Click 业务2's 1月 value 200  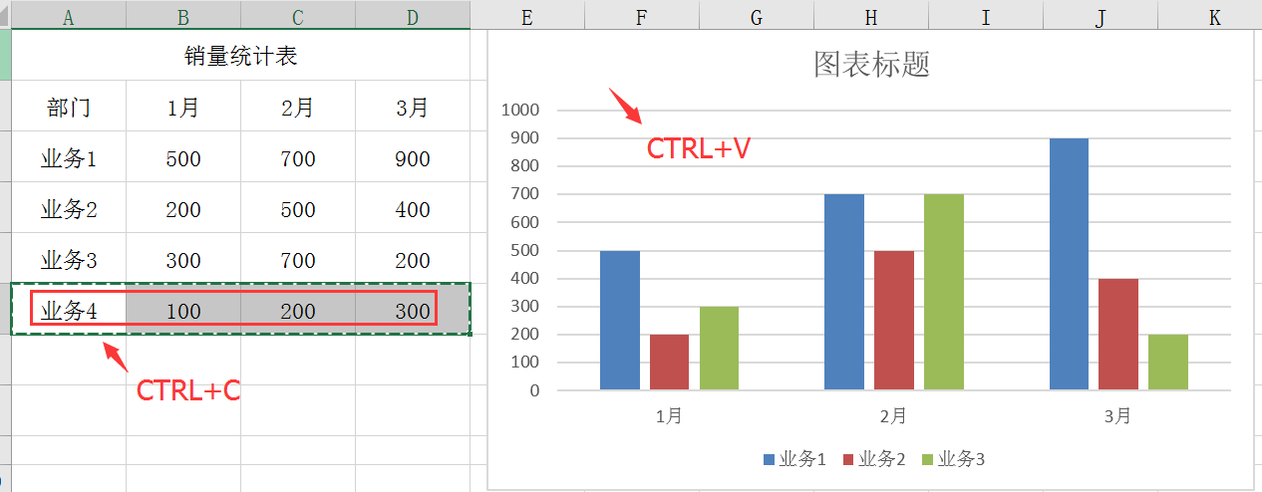tap(183, 208)
